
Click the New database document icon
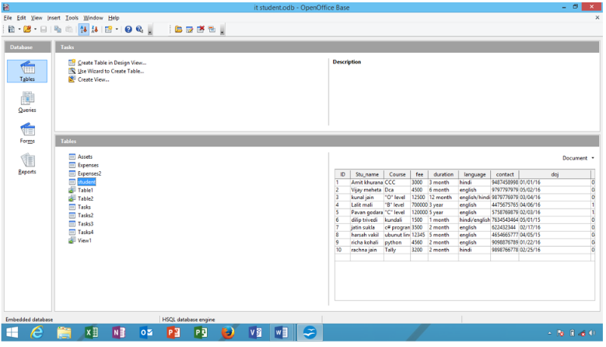click(11, 30)
